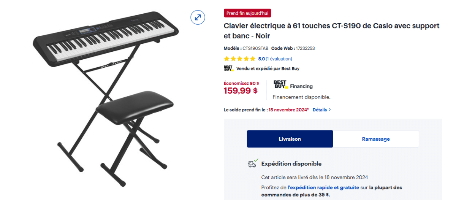Image resolution: width=456 pixels, height=200 pixels.
Task: Click the Financement disponible text
Action: coord(301,97)
